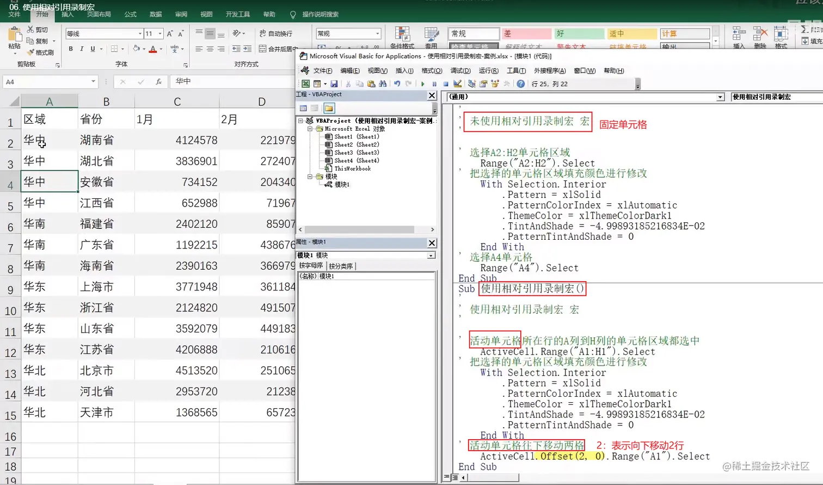823x485 pixels.
Task: Click the Delete cells (删除) icon
Action: tap(760, 34)
